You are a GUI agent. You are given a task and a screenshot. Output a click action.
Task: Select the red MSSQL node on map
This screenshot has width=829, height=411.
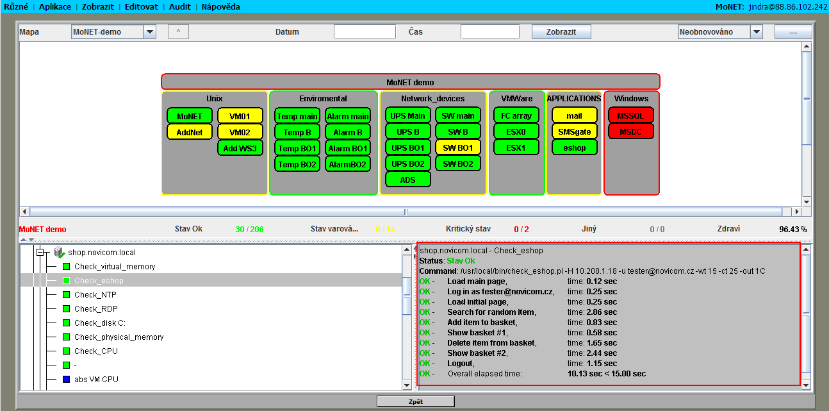(x=630, y=115)
